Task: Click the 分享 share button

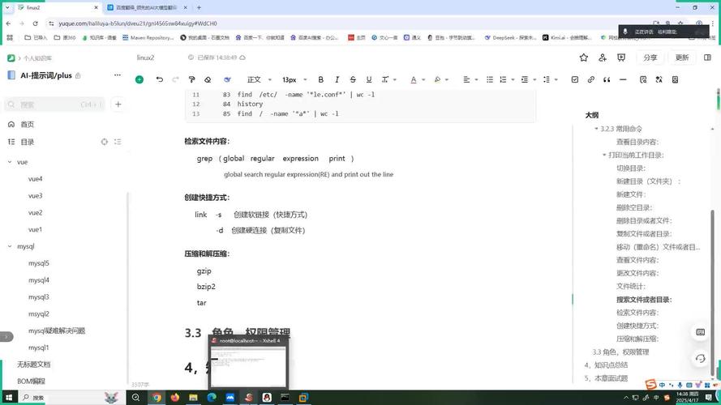Action: pos(650,58)
